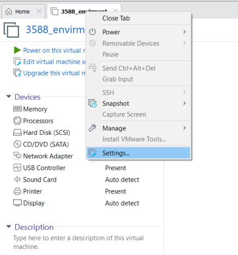
Task: Click the description text field
Action: tap(78, 242)
